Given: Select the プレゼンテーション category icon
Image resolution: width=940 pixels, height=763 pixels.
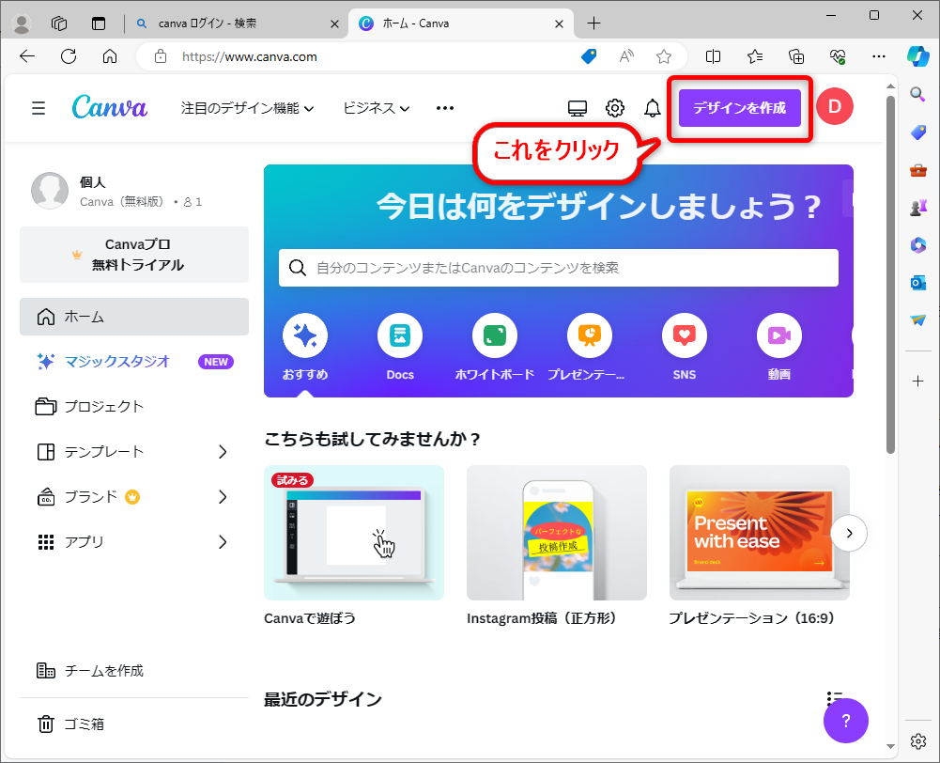Looking at the screenshot, I should click(590, 335).
